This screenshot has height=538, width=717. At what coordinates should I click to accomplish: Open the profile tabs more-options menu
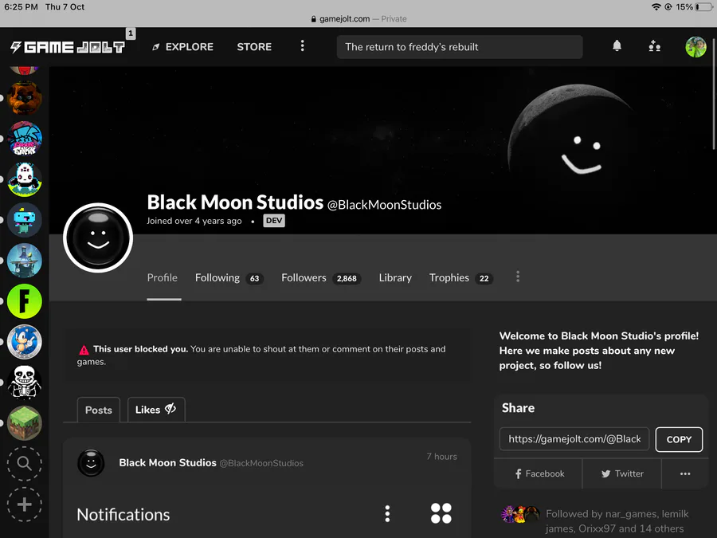click(x=518, y=277)
